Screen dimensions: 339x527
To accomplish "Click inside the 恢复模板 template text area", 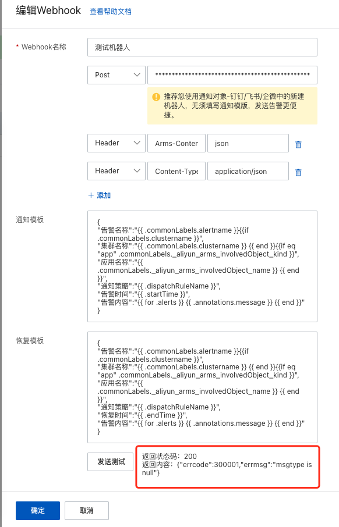I will [202, 387].
